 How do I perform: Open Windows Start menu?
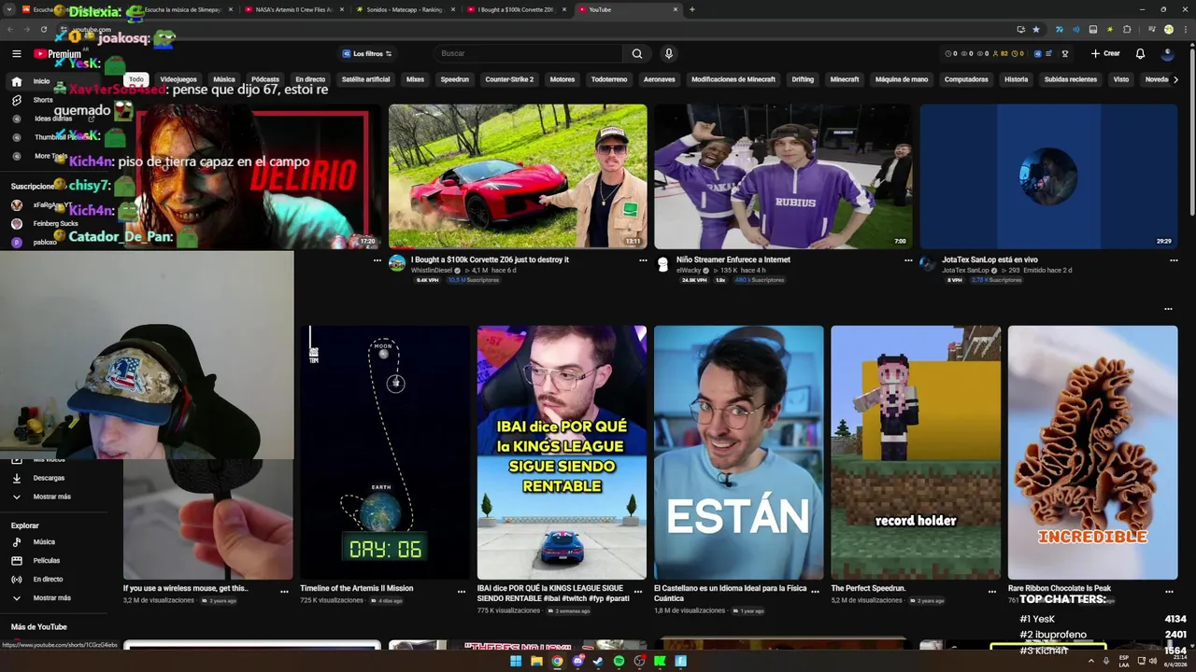515,661
